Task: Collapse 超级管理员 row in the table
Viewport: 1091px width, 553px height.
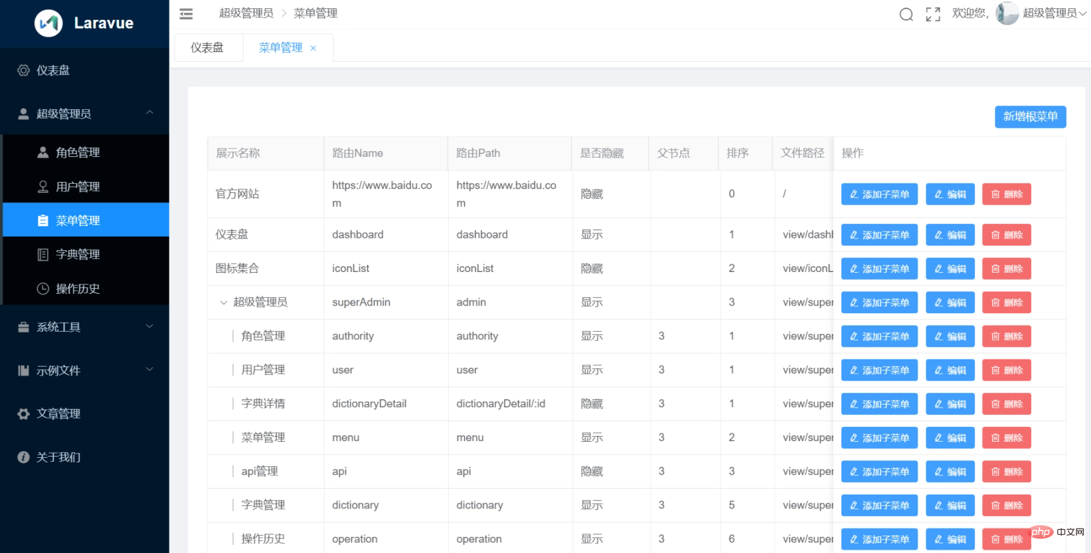Action: 223,302
